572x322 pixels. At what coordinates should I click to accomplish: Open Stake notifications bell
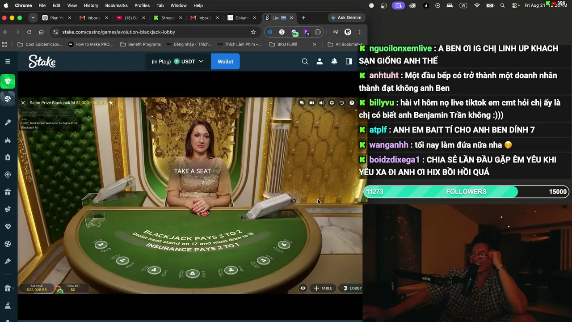pos(334,61)
